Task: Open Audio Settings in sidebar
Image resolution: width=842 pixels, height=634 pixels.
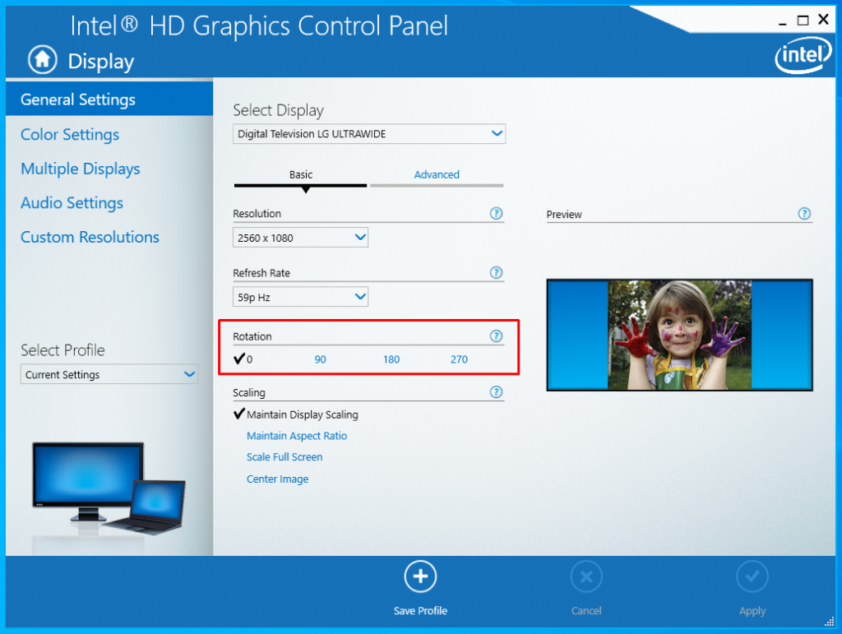Action: (72, 203)
